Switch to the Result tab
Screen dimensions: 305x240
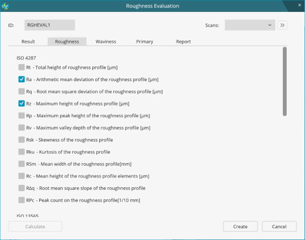click(x=28, y=41)
